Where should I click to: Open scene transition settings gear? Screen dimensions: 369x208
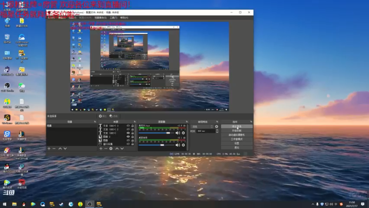pos(216,127)
